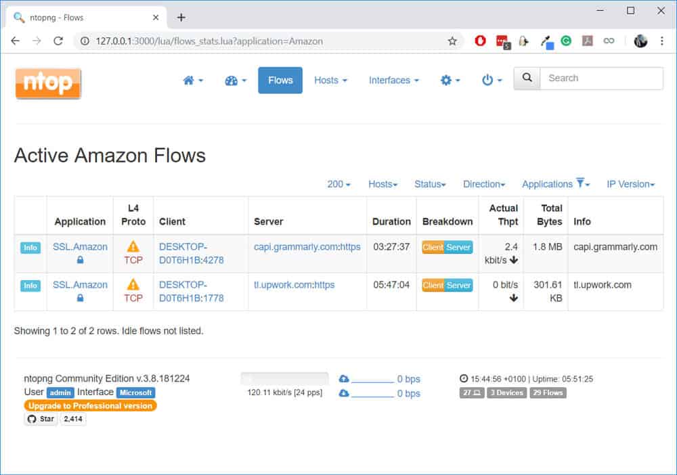677x475 pixels.
Task: Open SSL.Amazon link in grammarly row
Action: [x=80, y=247]
